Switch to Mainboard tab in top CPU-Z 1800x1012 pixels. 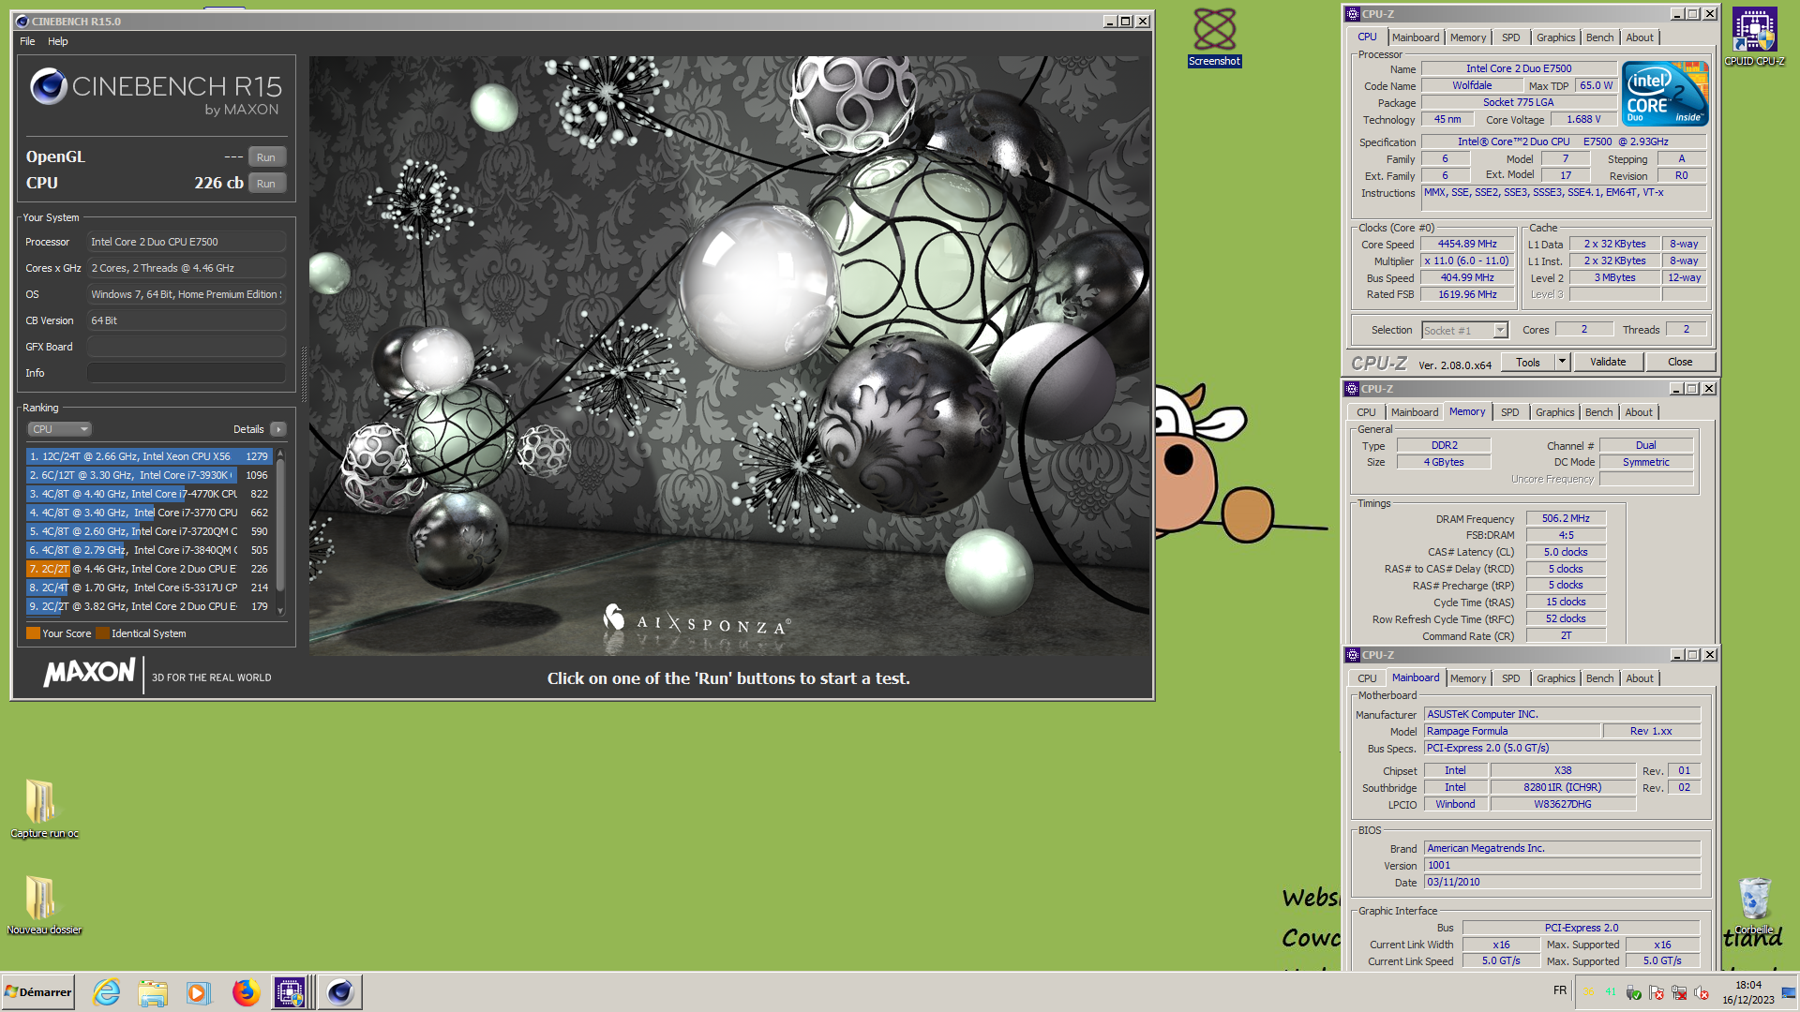pos(1416,37)
